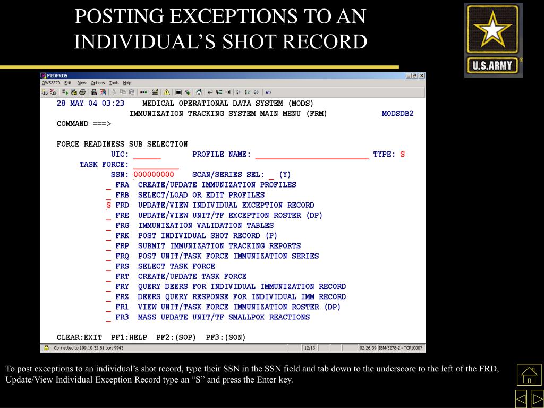Click the newline arrow icon beside Enter
This screenshot has width=544, height=408.
[x=219, y=92]
